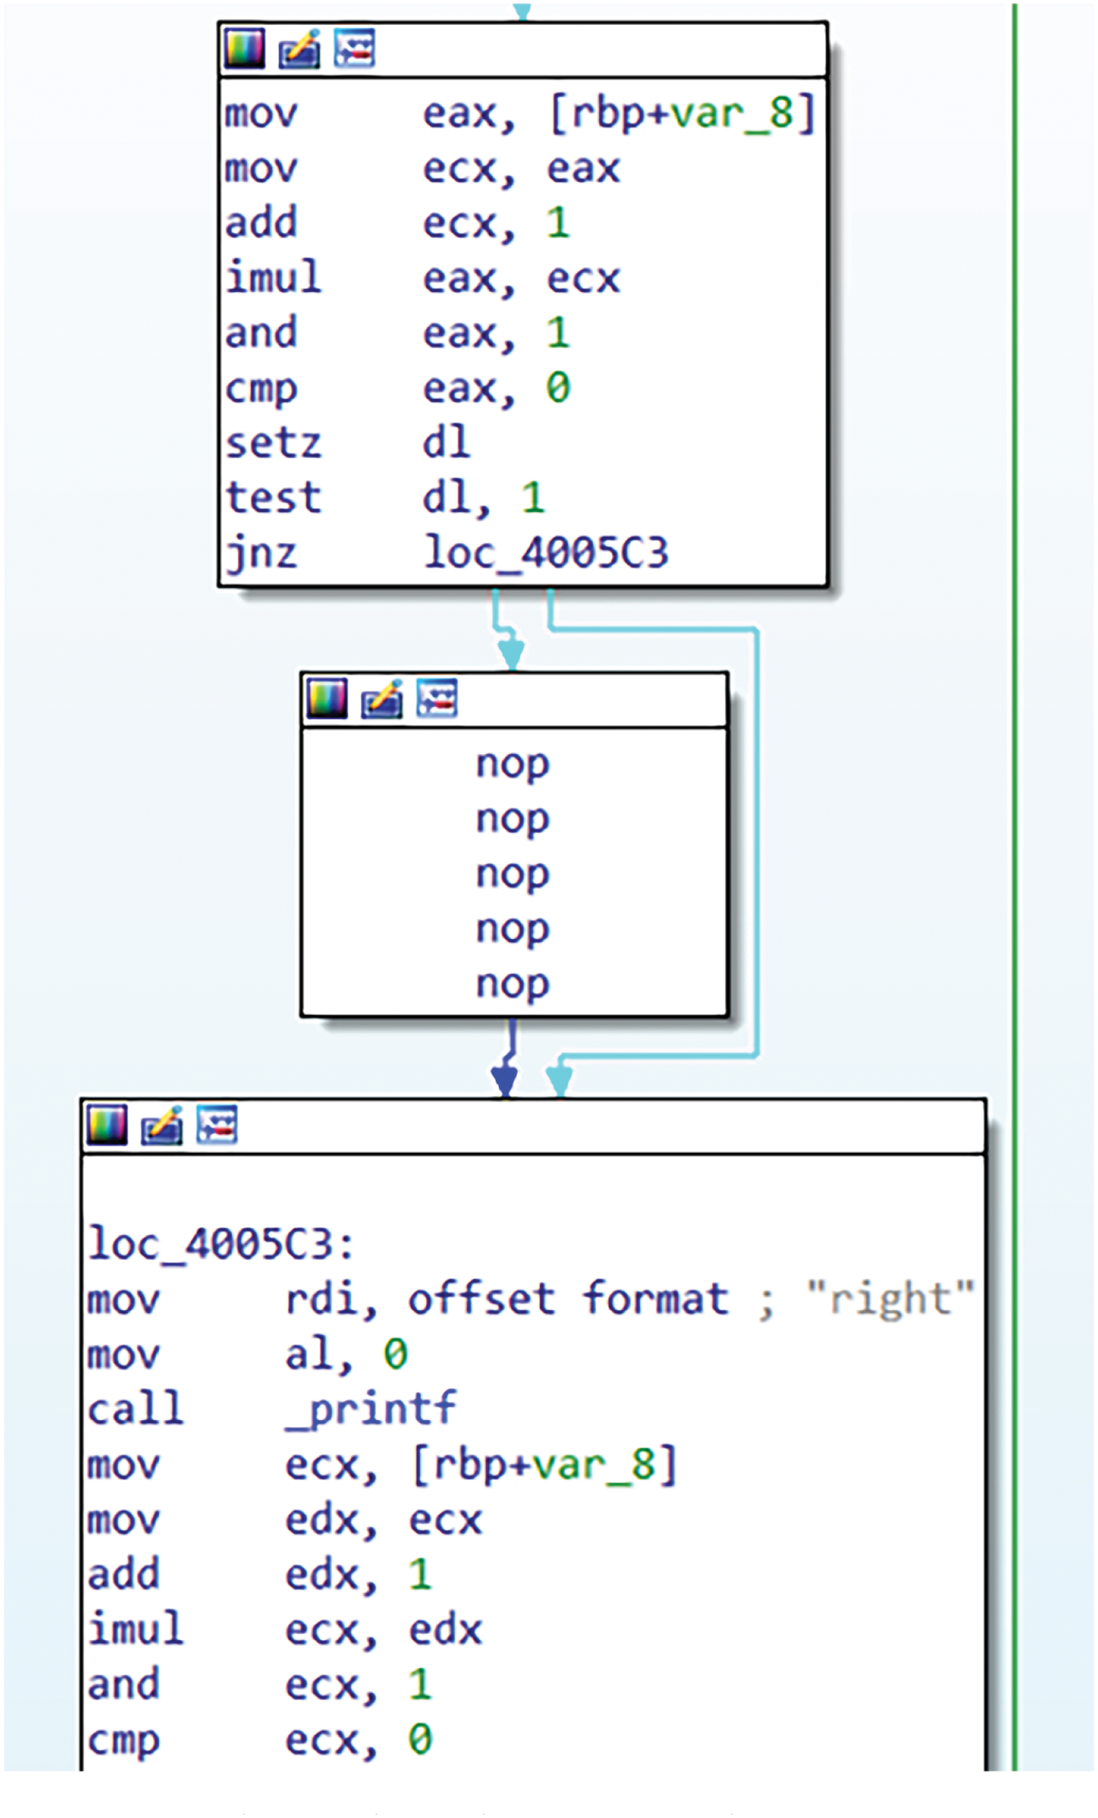Set node color for the nop block
The height and width of the screenshot is (1818, 1098).
[327, 699]
